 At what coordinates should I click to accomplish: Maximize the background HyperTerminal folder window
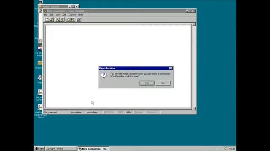(x=73, y=7)
